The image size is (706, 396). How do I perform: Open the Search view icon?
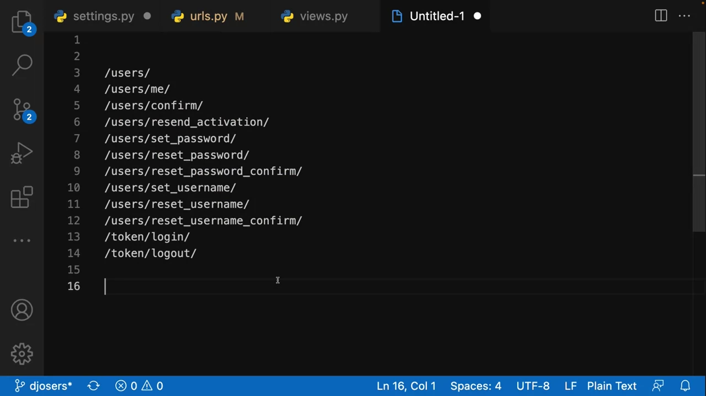tap(22, 65)
